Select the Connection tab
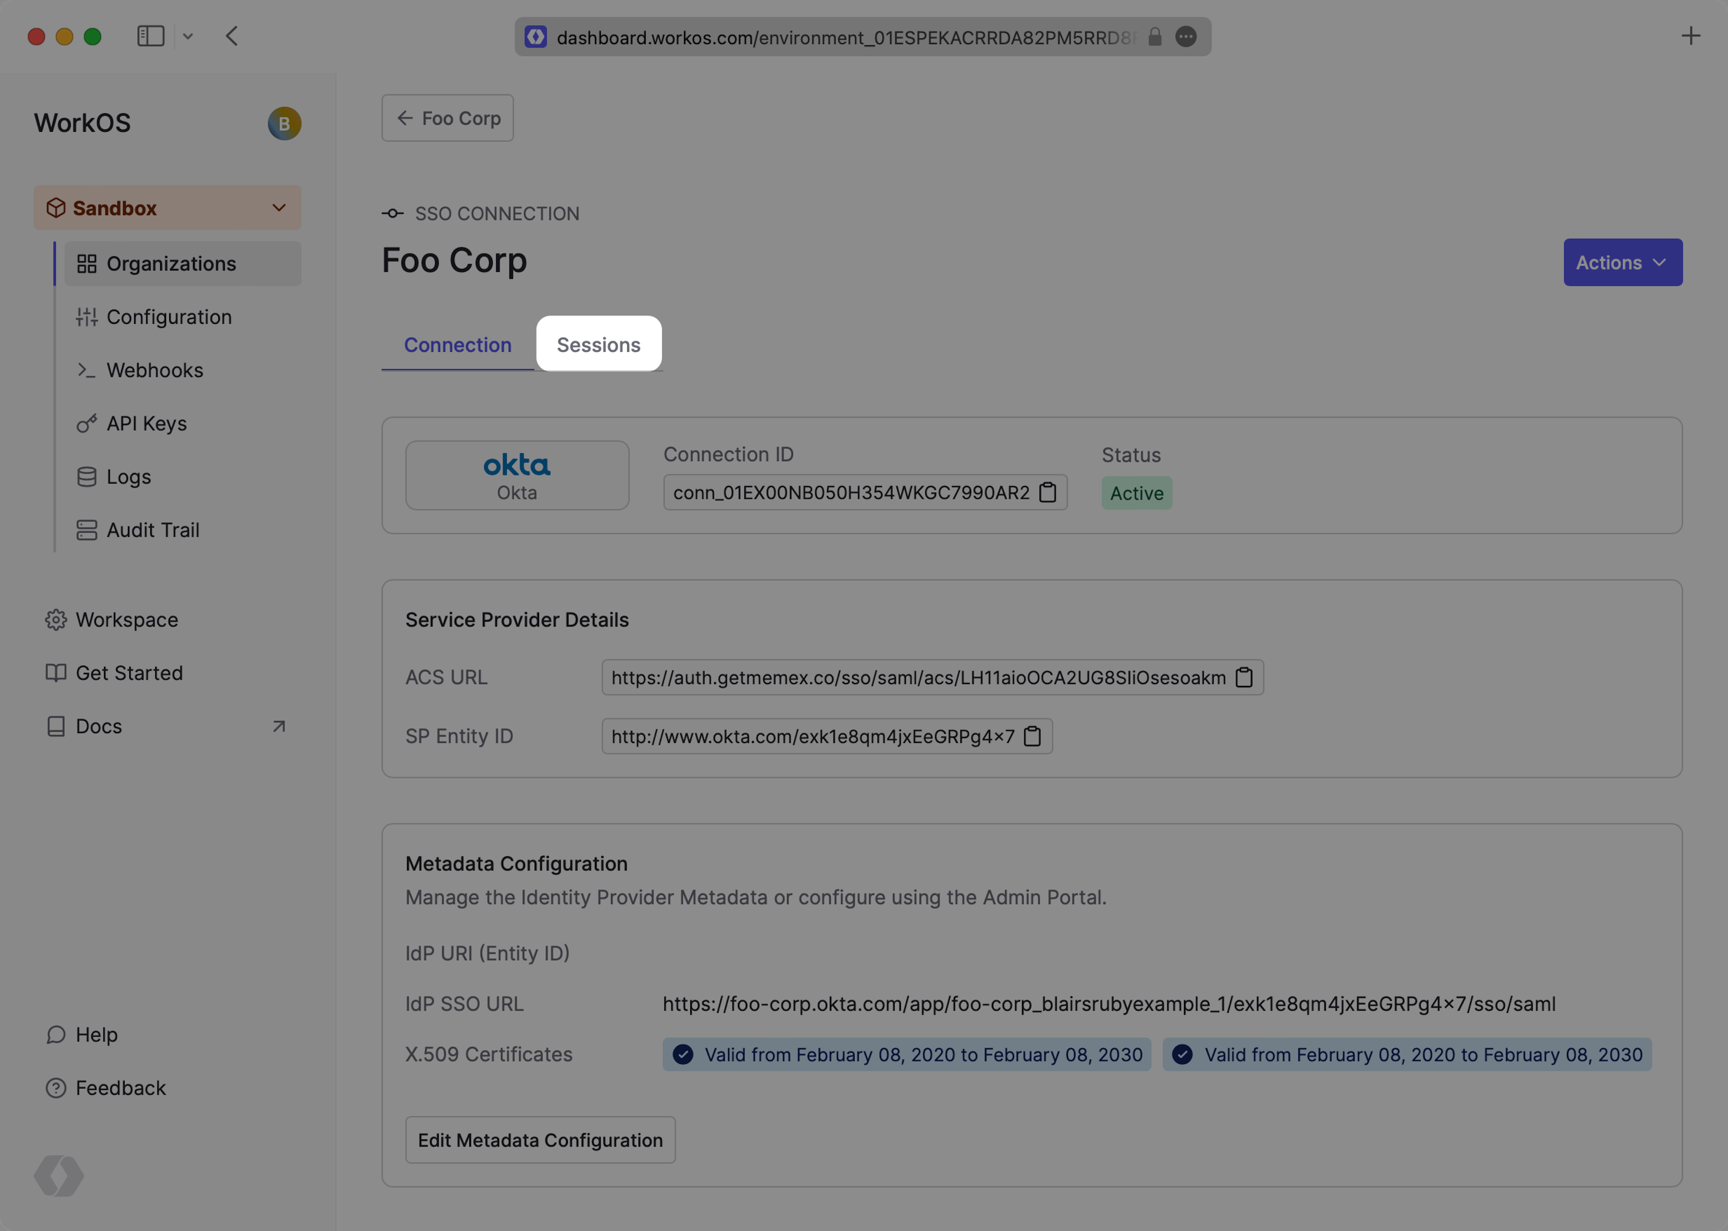Viewport: 1728px width, 1231px height. (457, 345)
